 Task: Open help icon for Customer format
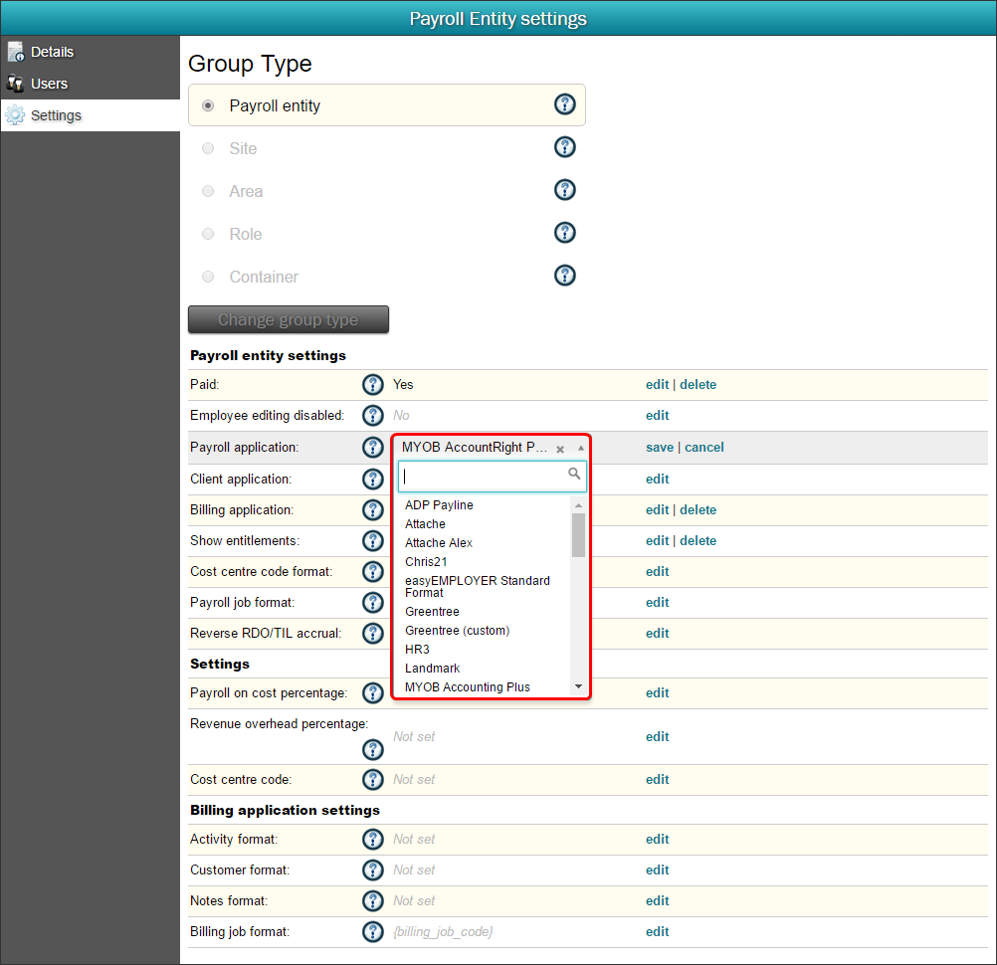point(372,869)
